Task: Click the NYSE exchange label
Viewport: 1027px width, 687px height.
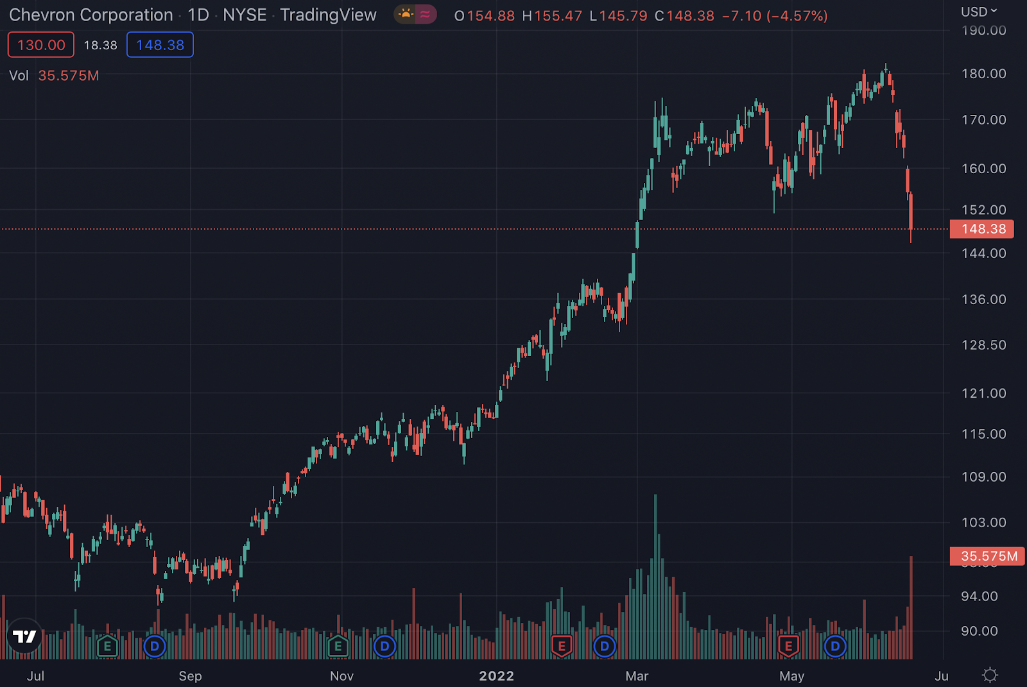Action: tap(245, 15)
